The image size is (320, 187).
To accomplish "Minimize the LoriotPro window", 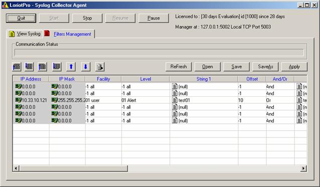I will 300,5.
